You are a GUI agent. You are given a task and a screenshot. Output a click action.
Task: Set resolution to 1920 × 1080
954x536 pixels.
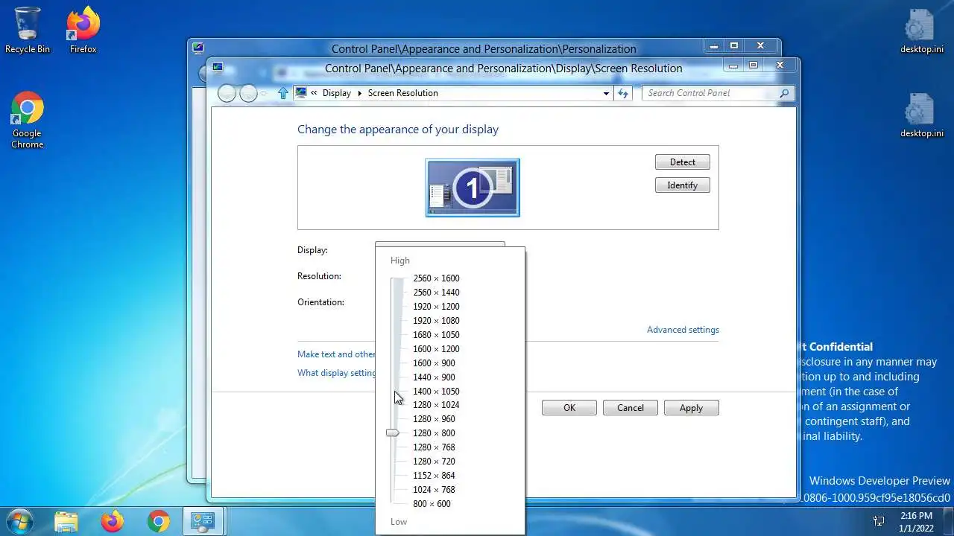pyautogui.click(x=436, y=321)
